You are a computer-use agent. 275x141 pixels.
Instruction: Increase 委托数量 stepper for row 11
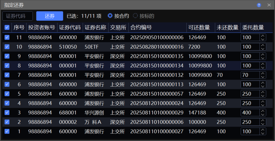pos(263,36)
